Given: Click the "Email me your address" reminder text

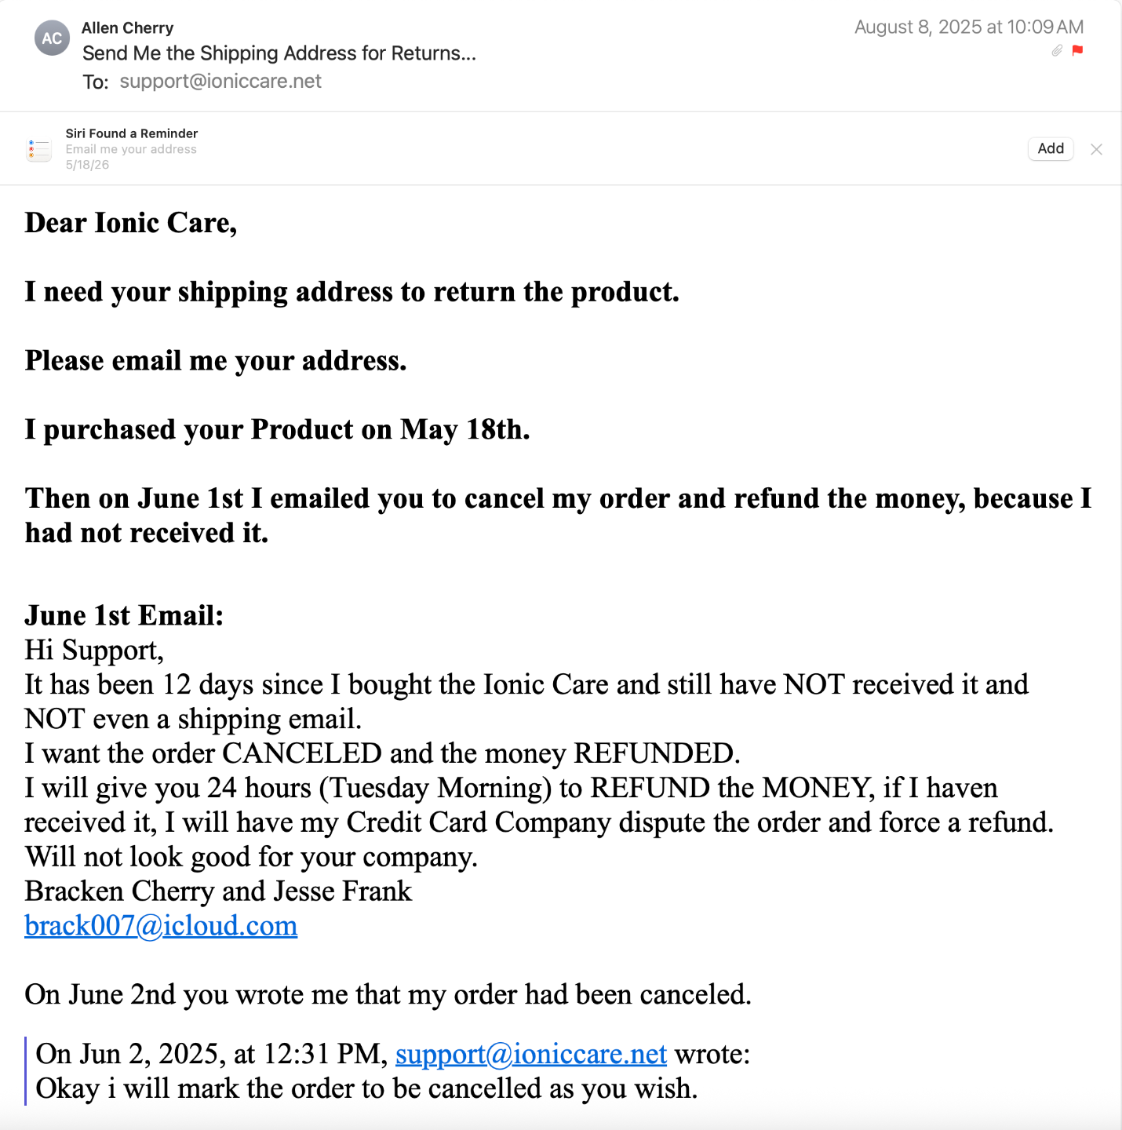Looking at the screenshot, I should coord(131,149).
